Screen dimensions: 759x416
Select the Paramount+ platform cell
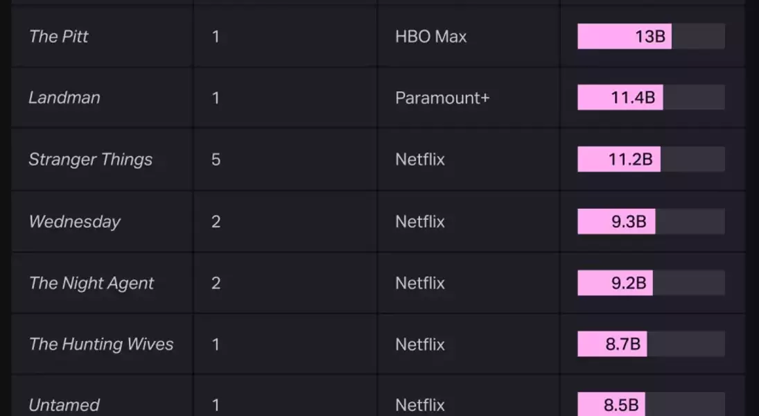point(442,98)
